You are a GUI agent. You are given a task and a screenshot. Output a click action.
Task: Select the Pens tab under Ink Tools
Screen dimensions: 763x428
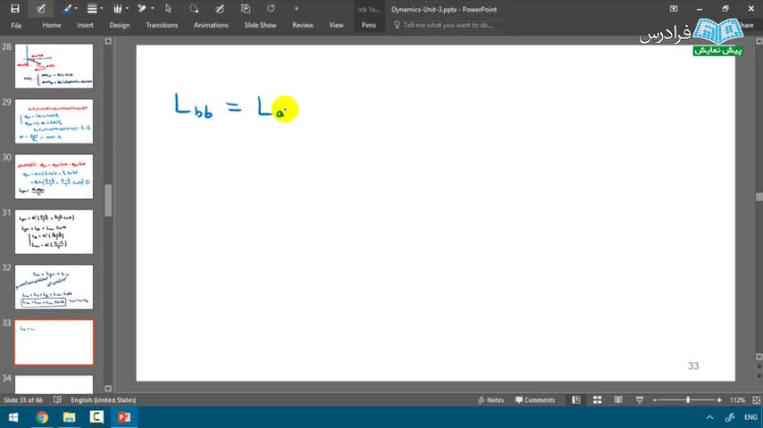click(368, 25)
